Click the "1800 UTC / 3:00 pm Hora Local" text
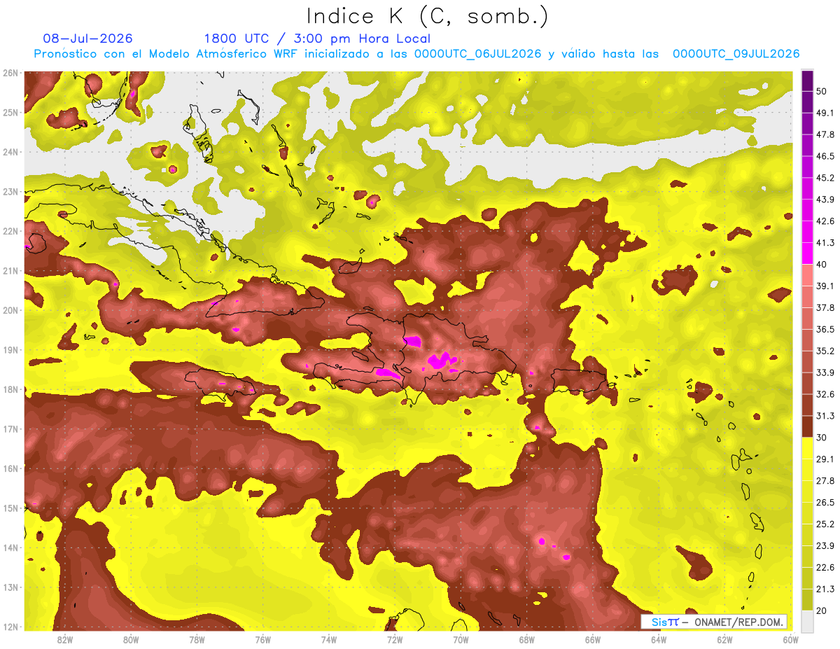Viewport: 840px width, 649px height. 317,39
